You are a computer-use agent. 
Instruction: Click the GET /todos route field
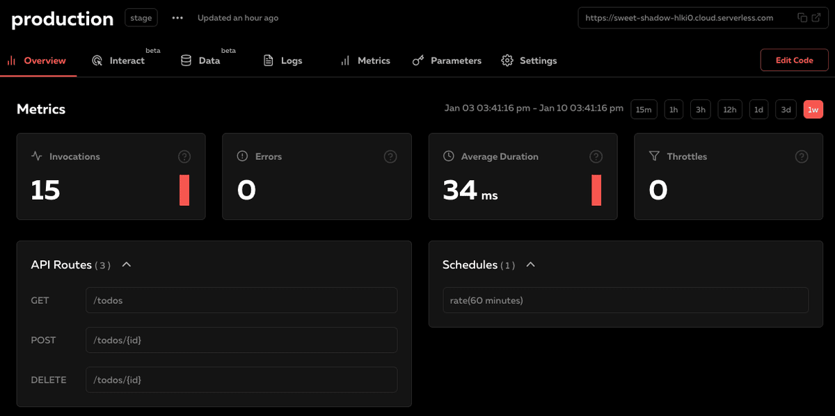coord(241,300)
